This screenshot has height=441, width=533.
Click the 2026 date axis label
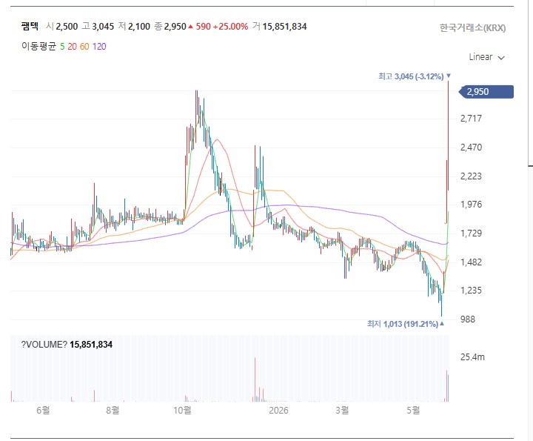click(278, 411)
